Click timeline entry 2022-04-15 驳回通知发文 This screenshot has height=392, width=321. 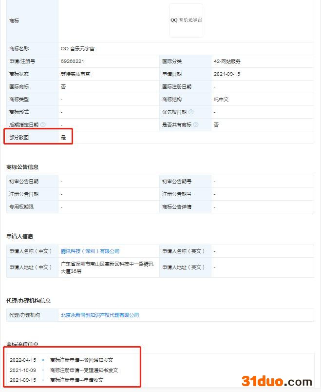point(61,360)
